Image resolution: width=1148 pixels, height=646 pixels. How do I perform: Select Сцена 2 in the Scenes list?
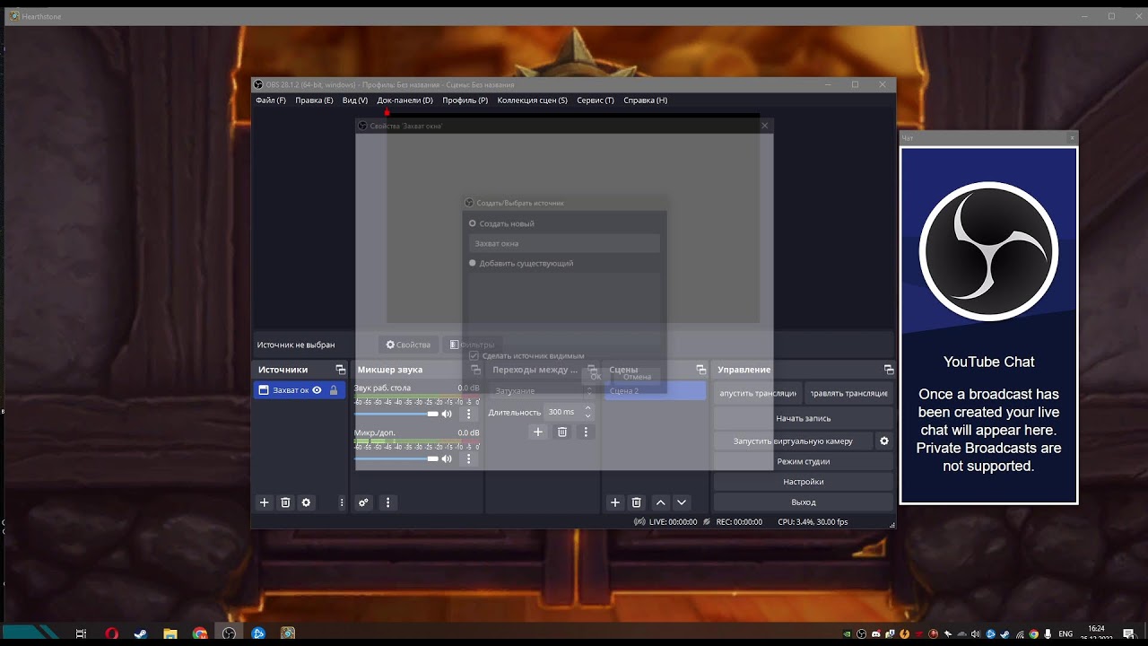[655, 390]
